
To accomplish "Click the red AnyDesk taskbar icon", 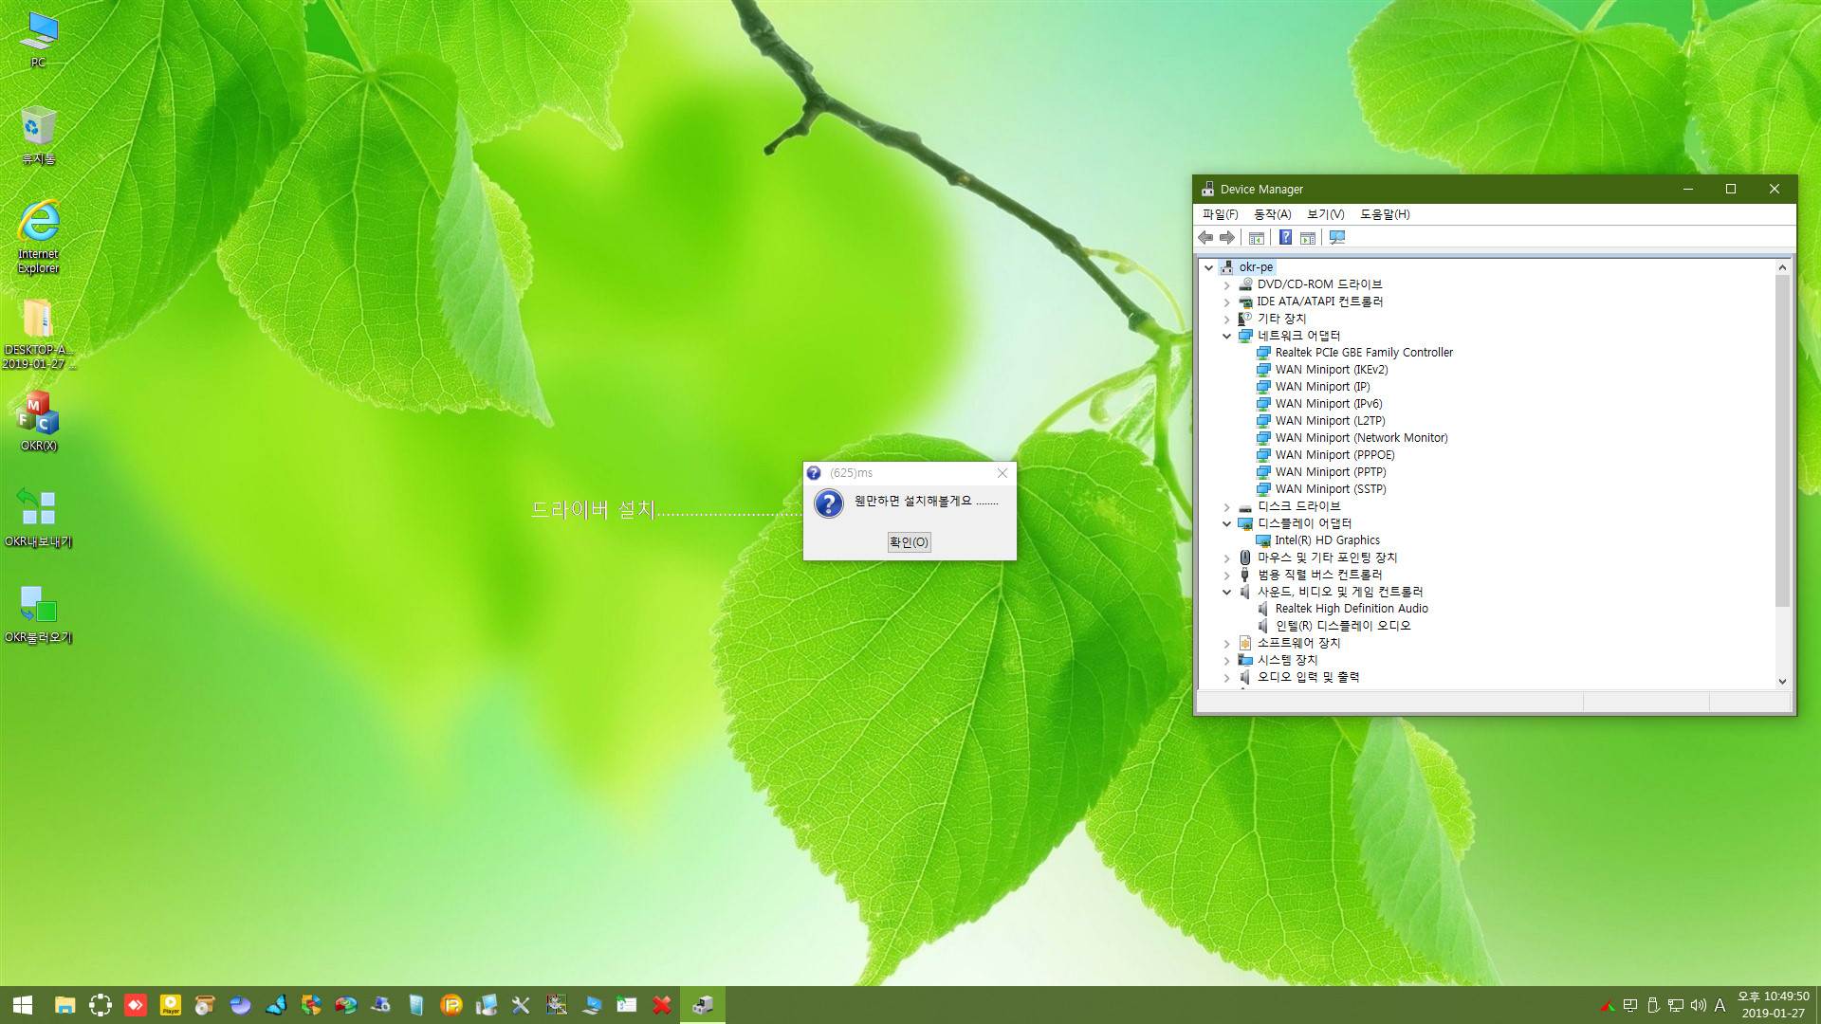I will coord(136,1005).
